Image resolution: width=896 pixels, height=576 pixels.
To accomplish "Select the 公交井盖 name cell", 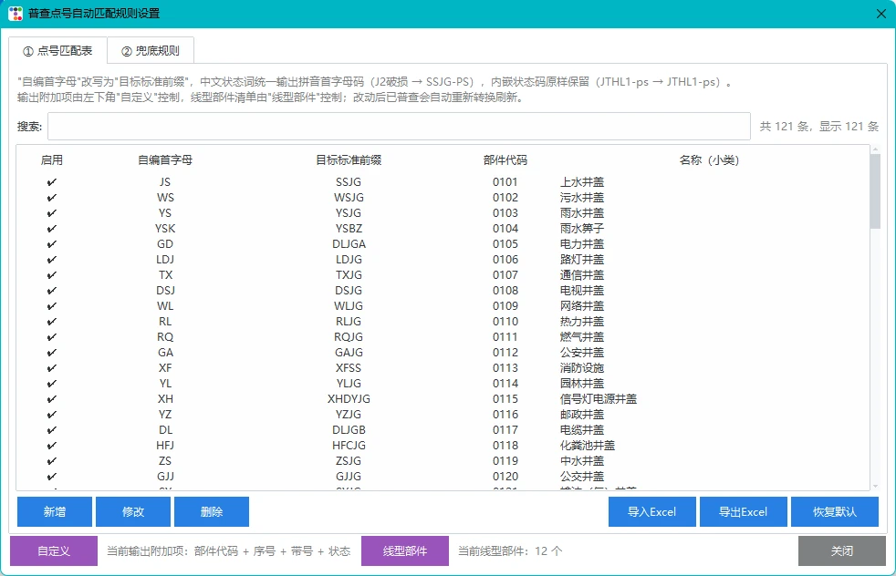I will coord(582,476).
